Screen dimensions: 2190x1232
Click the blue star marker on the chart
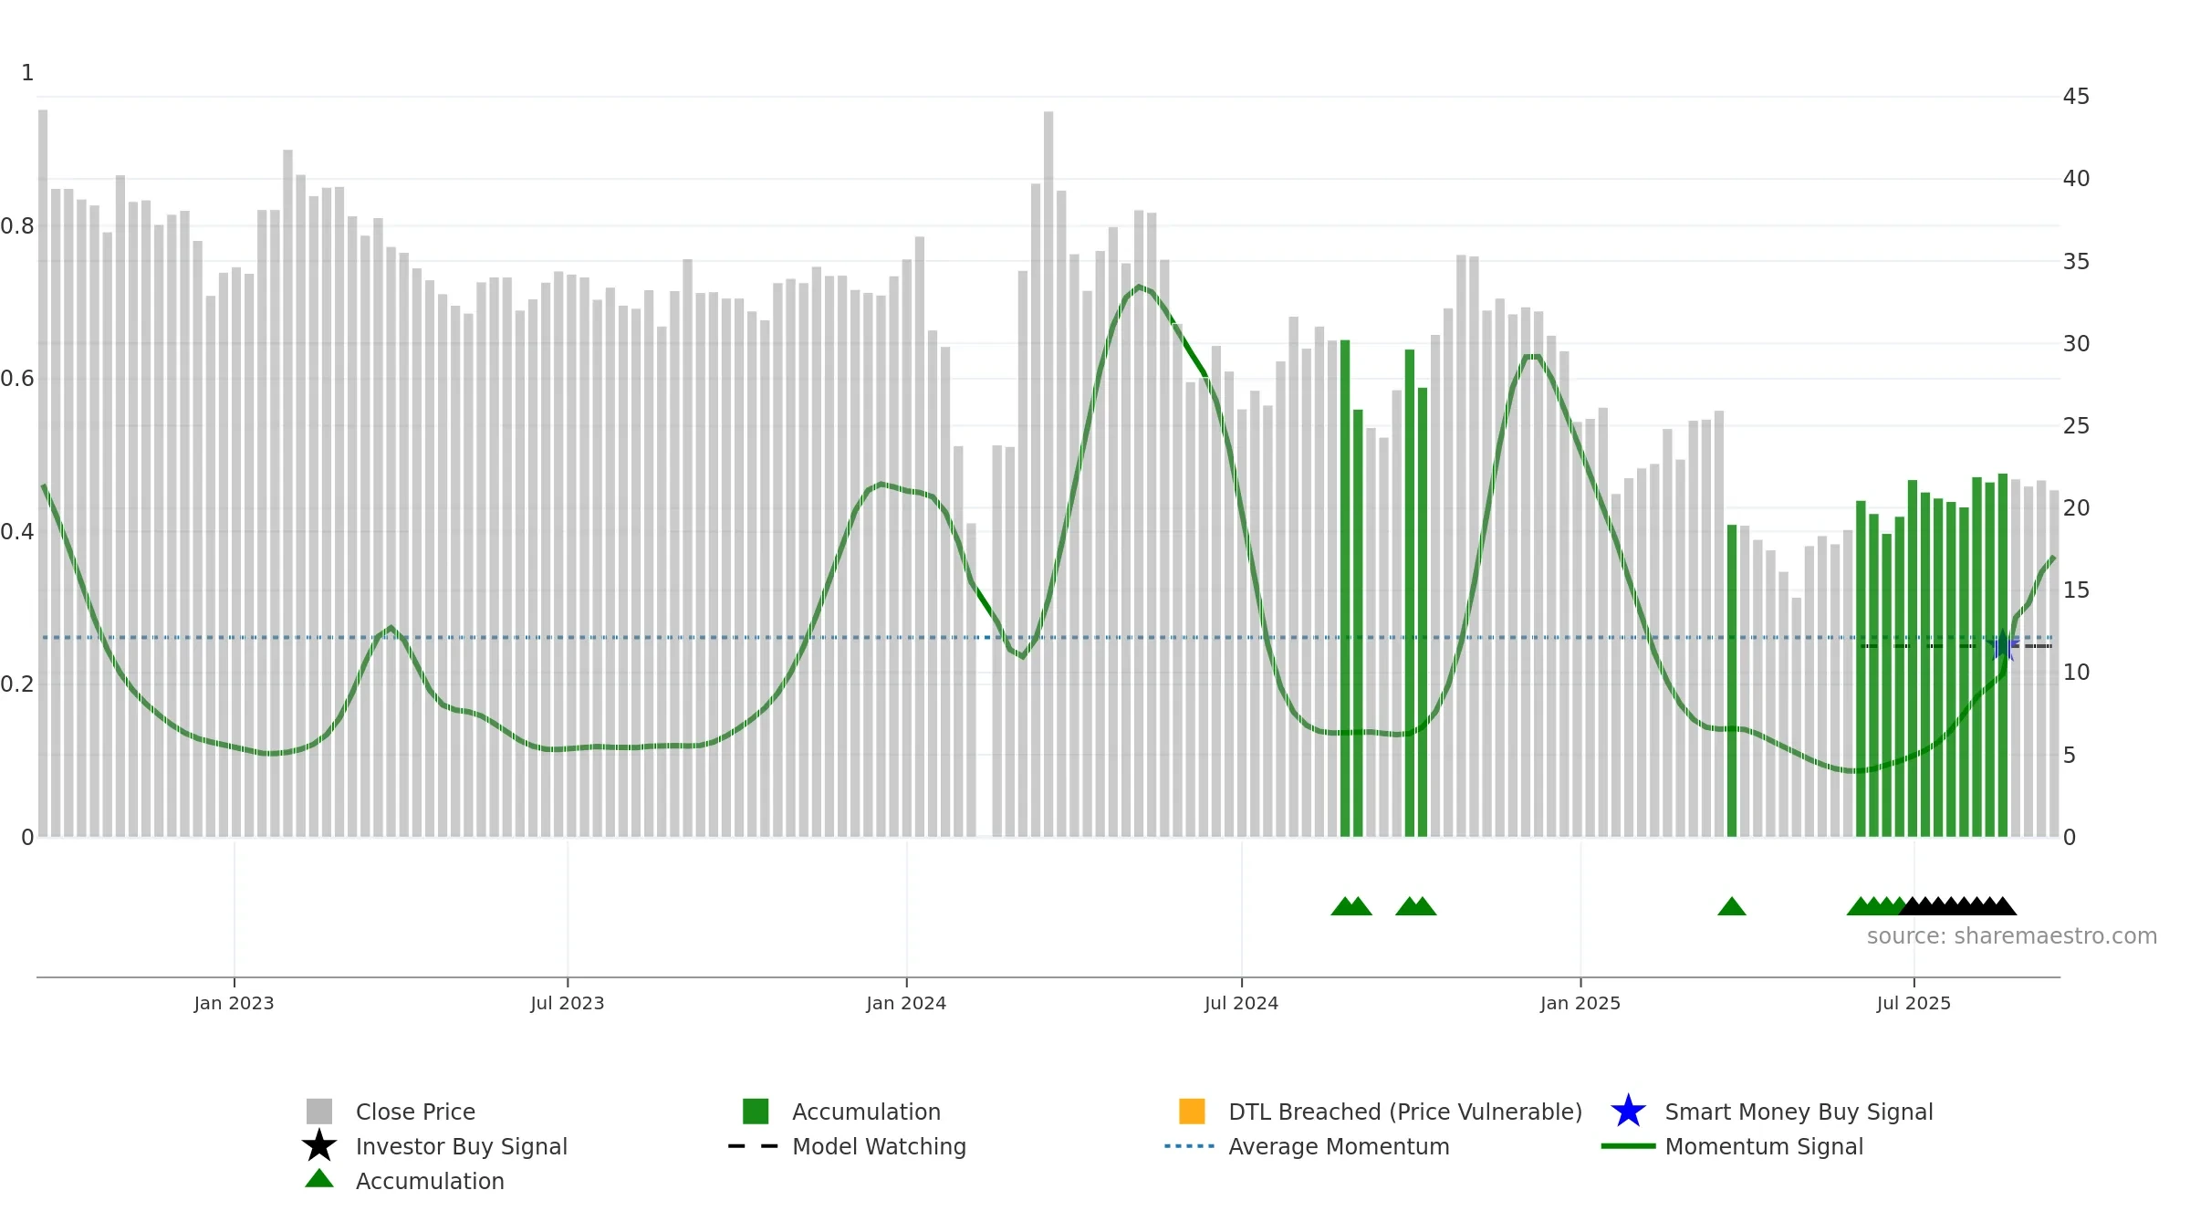point(2003,646)
